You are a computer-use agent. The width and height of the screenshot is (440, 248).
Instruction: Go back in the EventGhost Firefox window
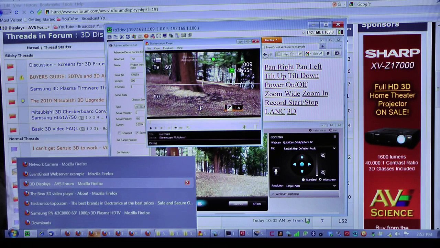[265, 54]
